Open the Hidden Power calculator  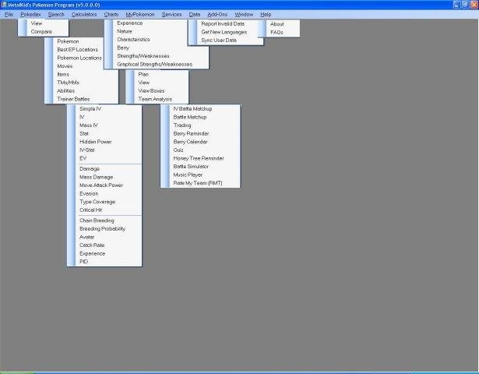[x=95, y=142]
